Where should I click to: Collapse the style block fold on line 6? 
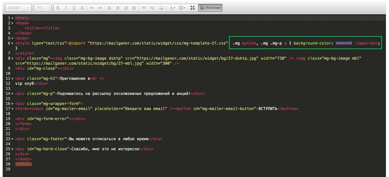click(12, 43)
